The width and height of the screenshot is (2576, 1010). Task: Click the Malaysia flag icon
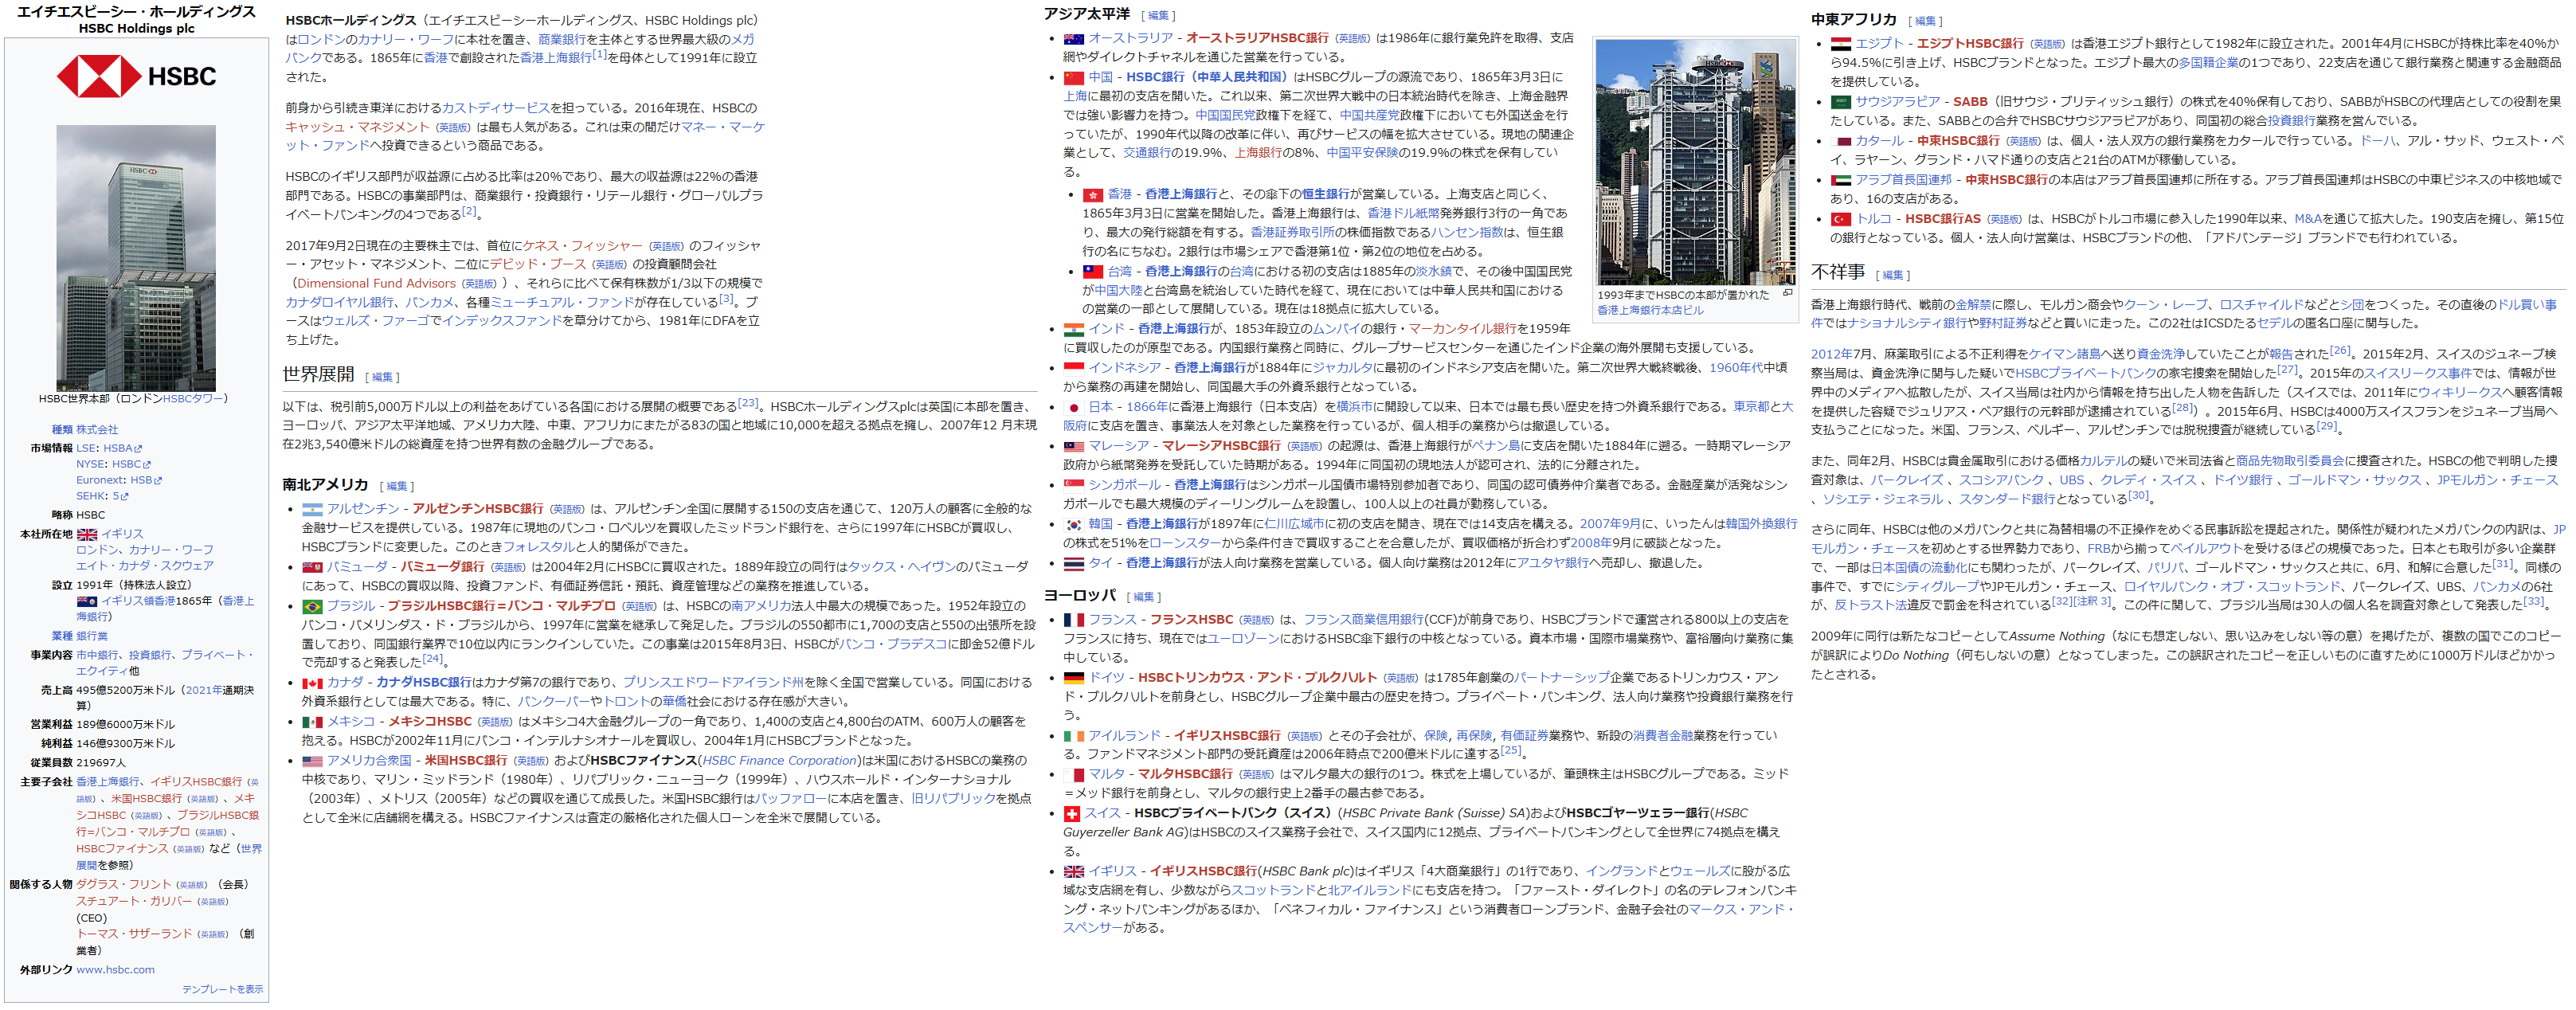tap(1073, 446)
